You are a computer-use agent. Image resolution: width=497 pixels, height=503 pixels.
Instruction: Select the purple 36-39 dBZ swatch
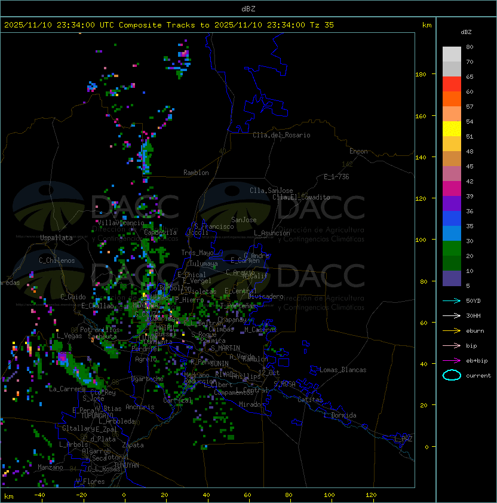452,203
